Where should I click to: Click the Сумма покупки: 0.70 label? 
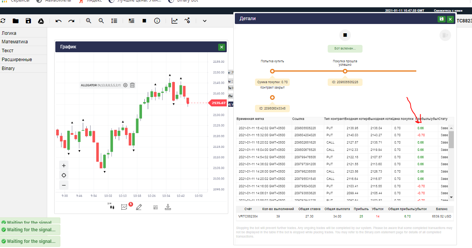(272, 82)
